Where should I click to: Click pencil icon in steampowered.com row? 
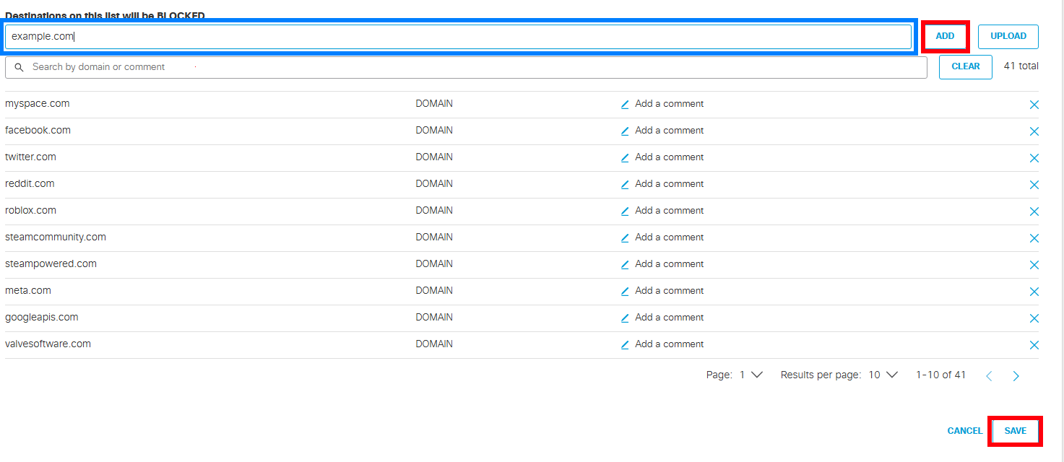(x=625, y=264)
